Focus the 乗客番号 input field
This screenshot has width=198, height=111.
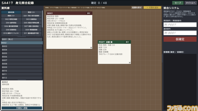click(x=180, y=25)
